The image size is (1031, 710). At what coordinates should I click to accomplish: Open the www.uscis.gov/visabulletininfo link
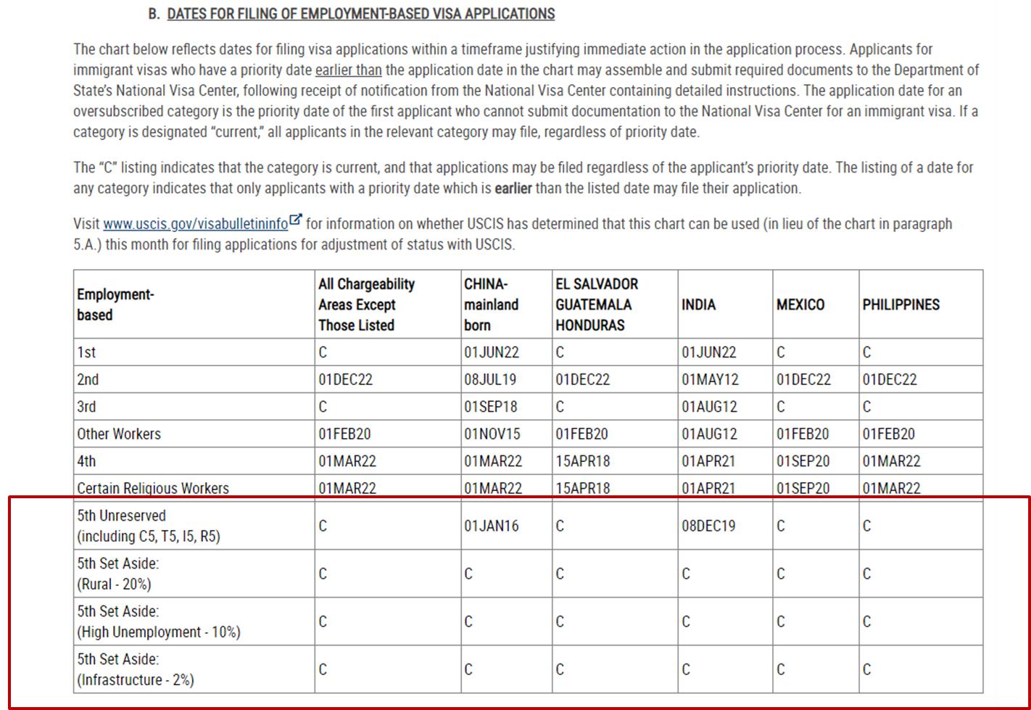point(195,224)
